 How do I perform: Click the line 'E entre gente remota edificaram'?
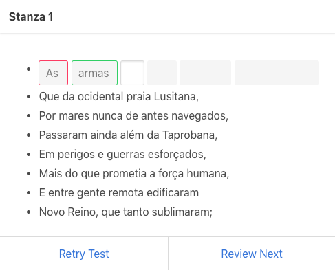119,192
